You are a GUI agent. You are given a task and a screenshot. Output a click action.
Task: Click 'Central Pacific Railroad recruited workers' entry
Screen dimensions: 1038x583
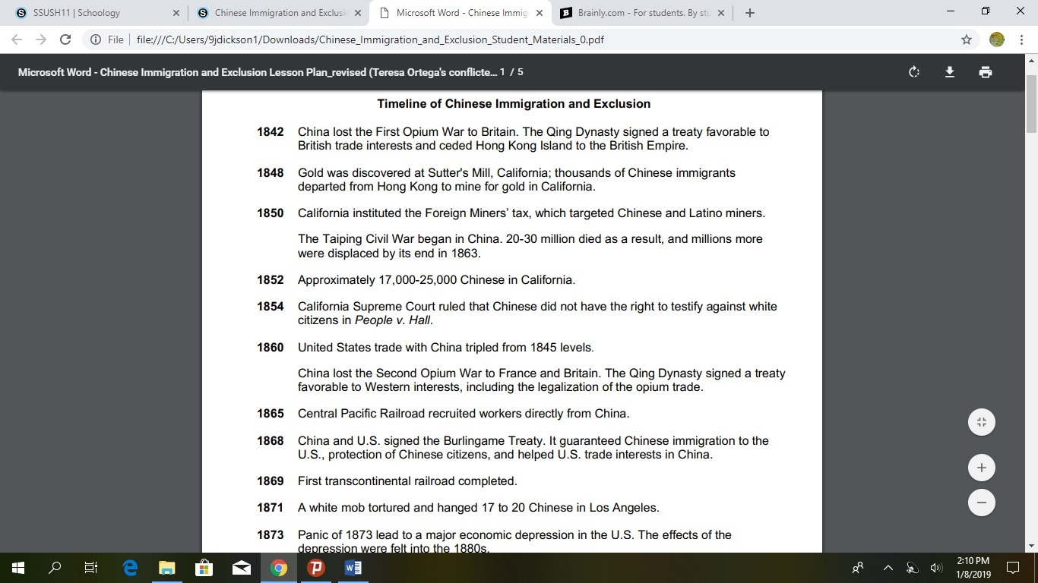tap(464, 414)
